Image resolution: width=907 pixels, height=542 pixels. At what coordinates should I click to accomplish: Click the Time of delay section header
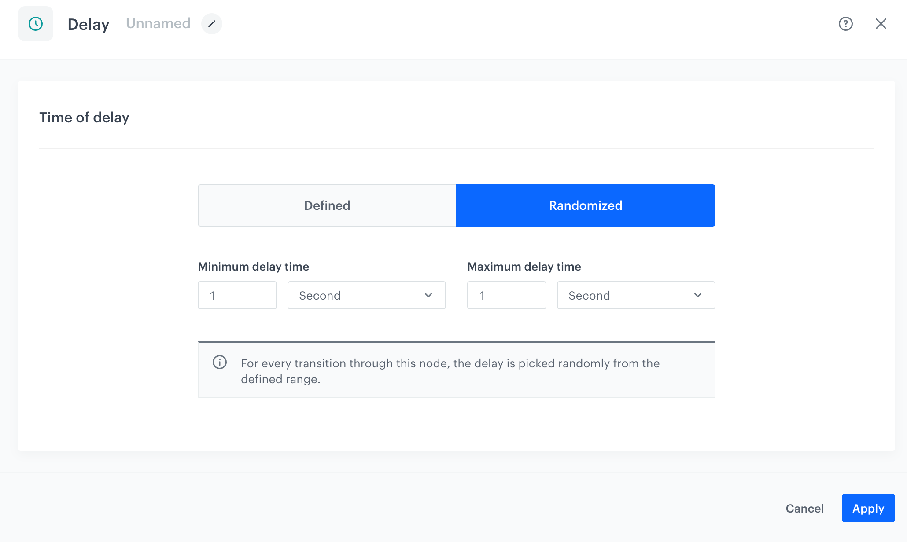tap(84, 117)
